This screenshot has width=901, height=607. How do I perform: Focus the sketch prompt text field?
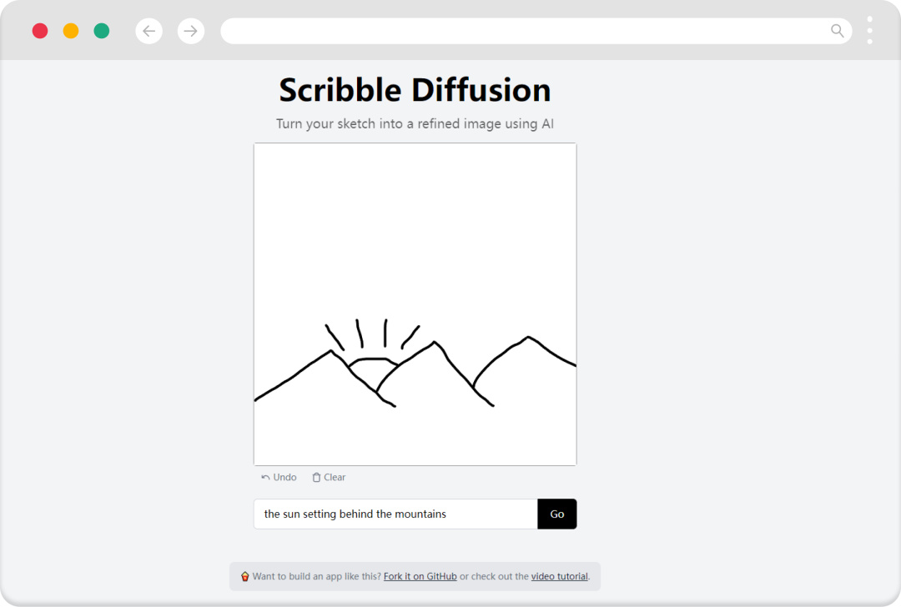pos(395,514)
